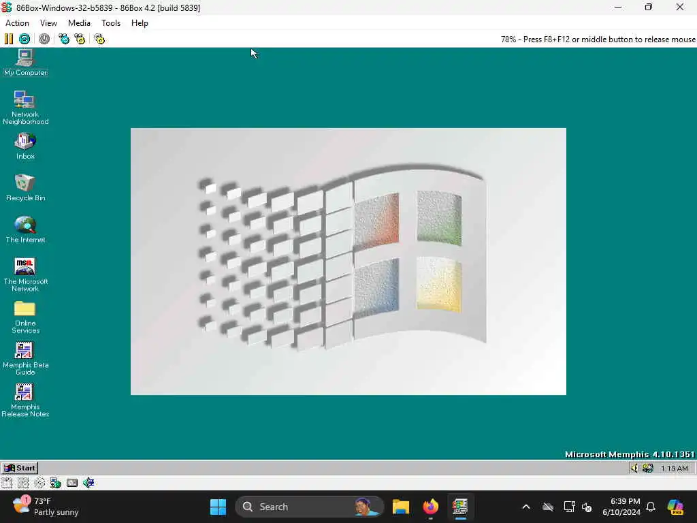Viewport: 697px width, 523px height.
Task: Click the 86Box icon on the taskbar
Action: pyautogui.click(x=460, y=507)
